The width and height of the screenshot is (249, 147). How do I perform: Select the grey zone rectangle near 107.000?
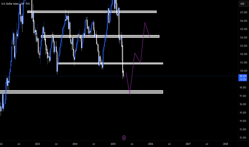pos(92,12)
